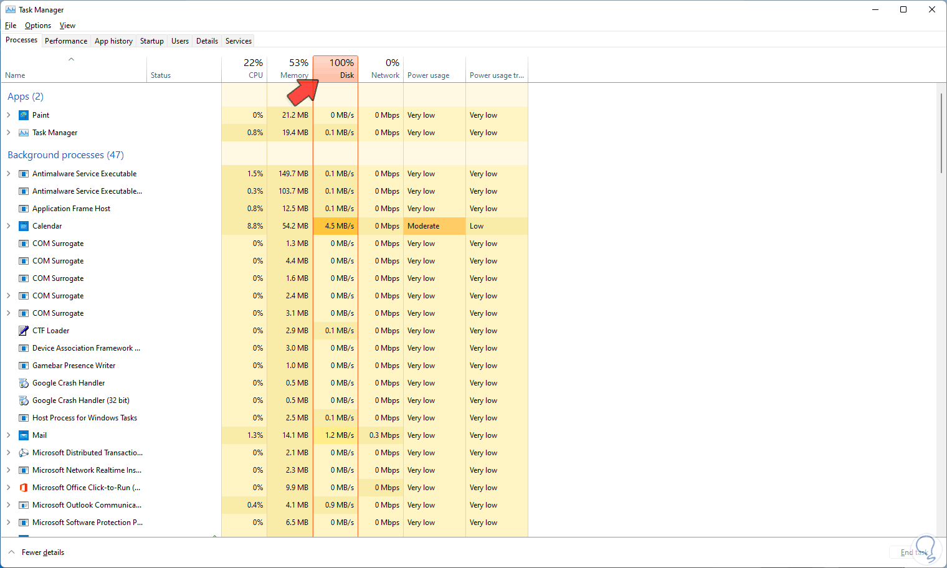Open the Options menu
The image size is (947, 568).
[x=38, y=26]
